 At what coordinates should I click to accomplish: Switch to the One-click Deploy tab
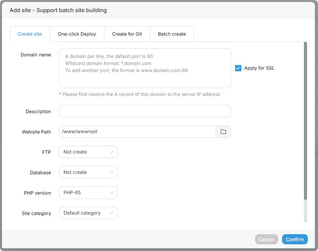[x=77, y=34]
